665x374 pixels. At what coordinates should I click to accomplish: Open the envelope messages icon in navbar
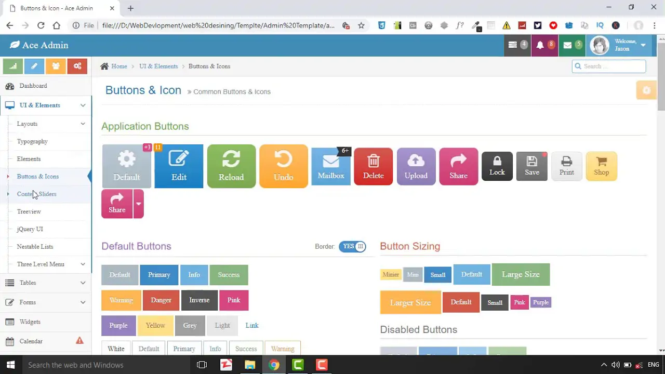[x=567, y=45]
